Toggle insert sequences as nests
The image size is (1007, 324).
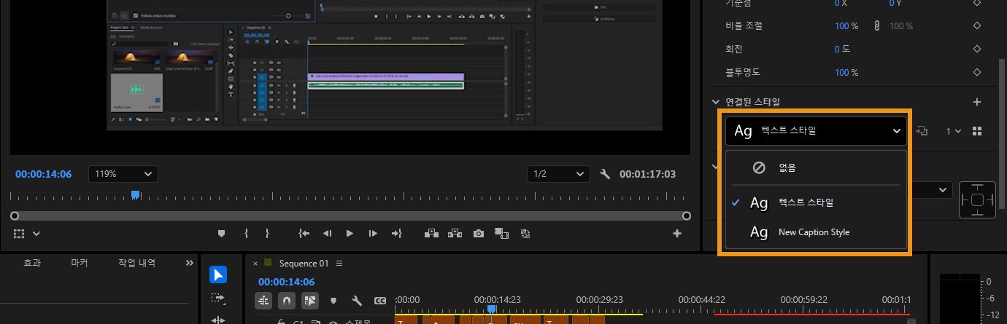tap(263, 300)
